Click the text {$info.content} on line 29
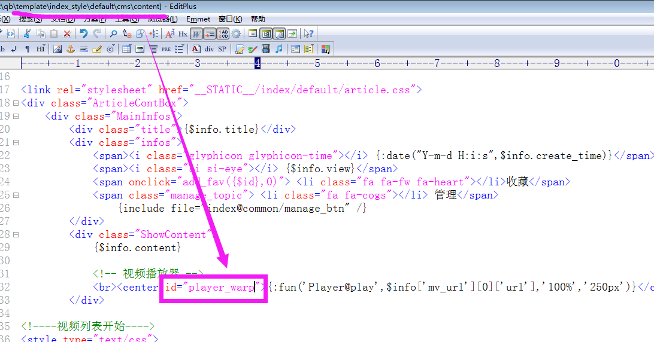 138,248
